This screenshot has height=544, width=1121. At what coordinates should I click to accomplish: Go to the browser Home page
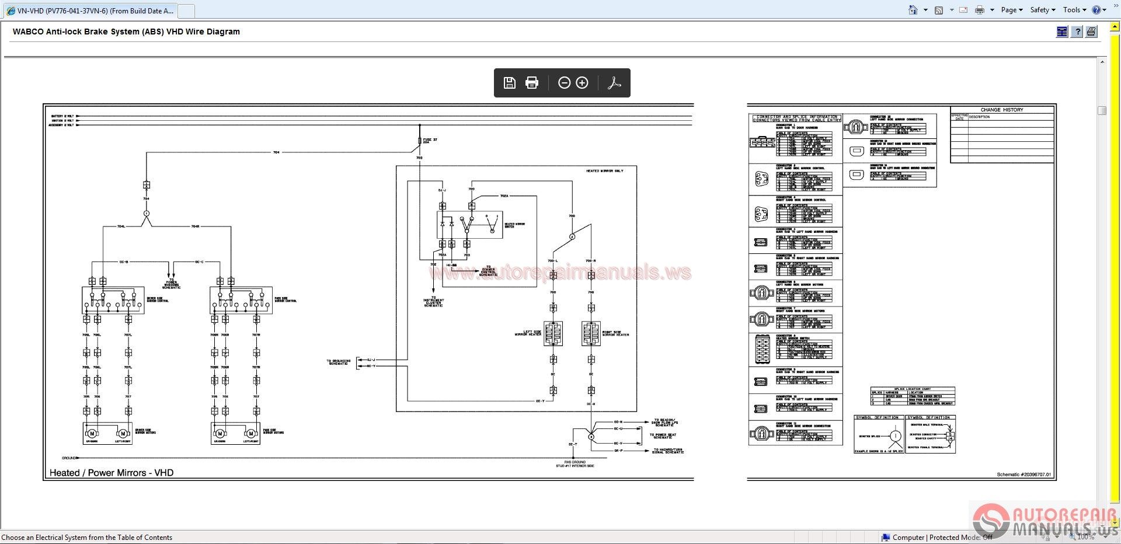pos(913,10)
